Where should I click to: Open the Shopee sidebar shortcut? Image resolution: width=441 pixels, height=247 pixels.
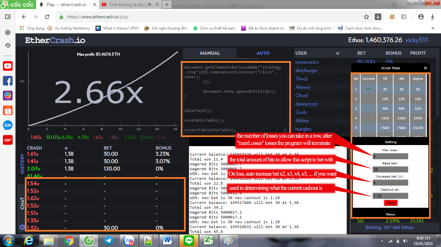8,110
